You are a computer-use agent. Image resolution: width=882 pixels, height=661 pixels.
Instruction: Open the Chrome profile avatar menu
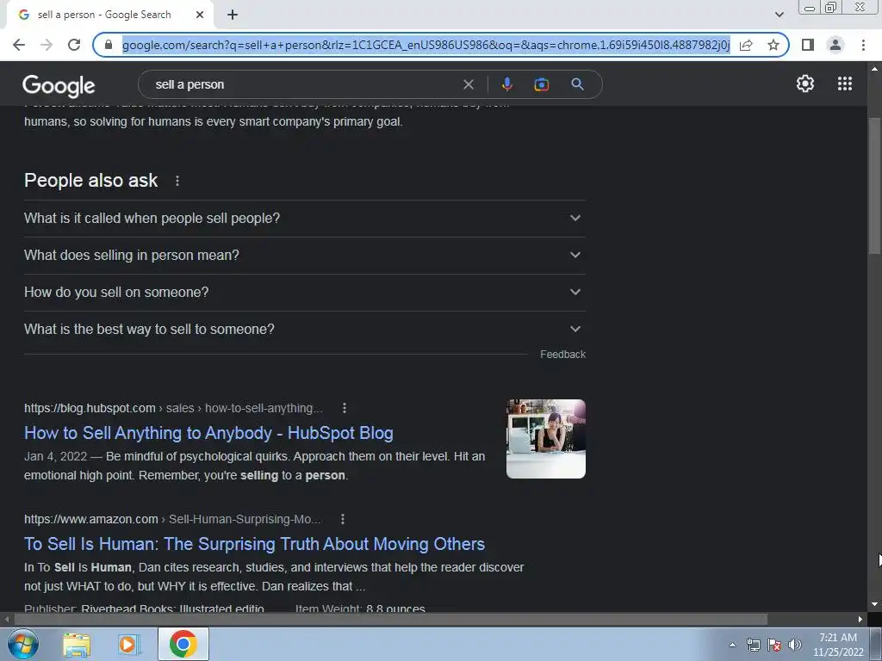point(835,45)
